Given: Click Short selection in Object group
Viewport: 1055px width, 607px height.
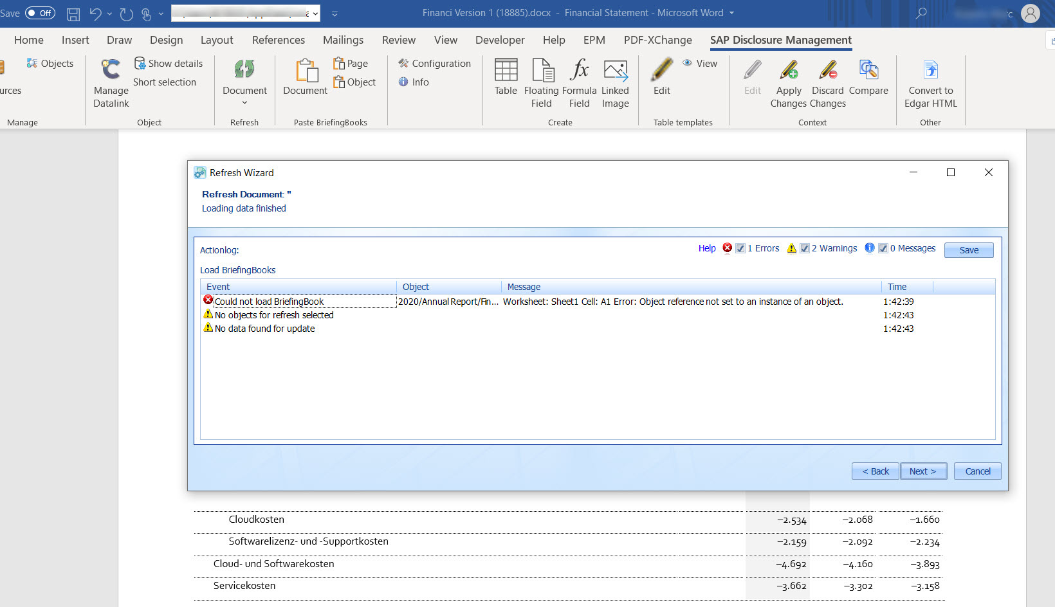Looking at the screenshot, I should click(x=165, y=82).
